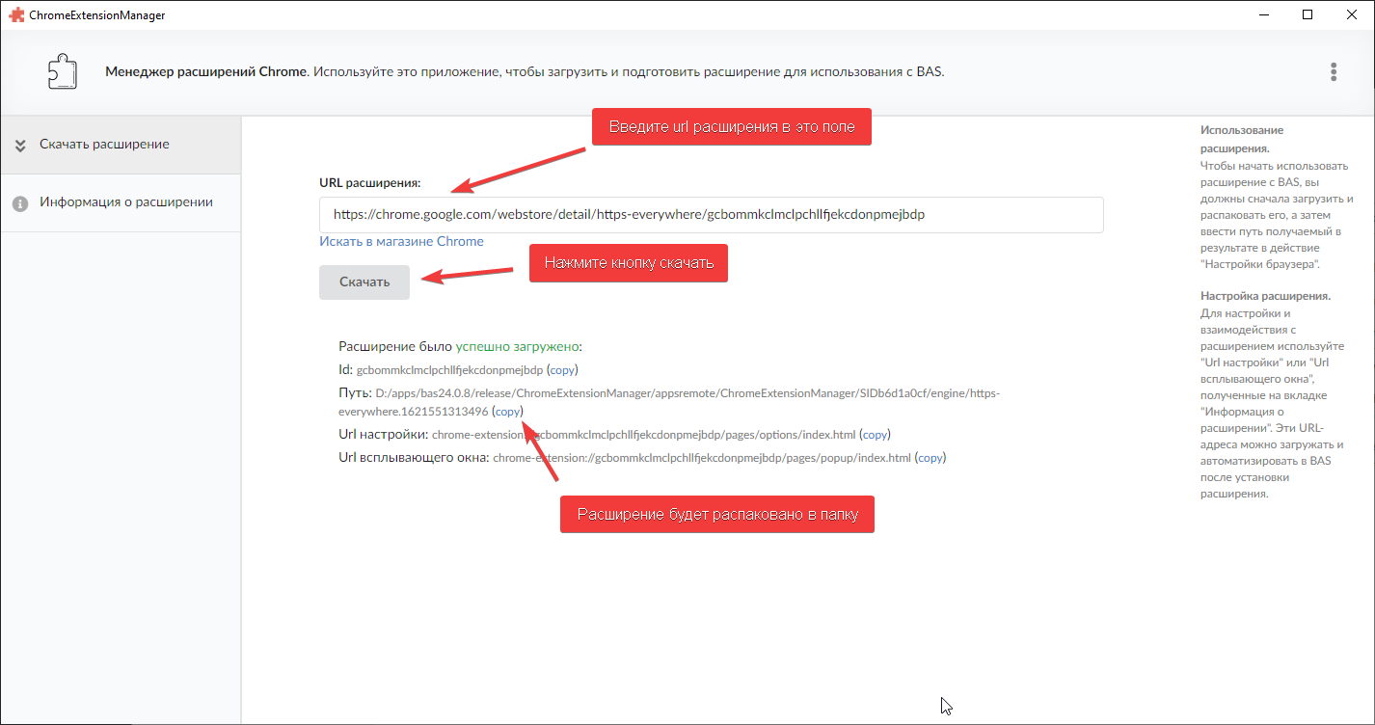Click the double-chevron icon beside Скачать расширение
The image size is (1375, 725).
pos(20,145)
